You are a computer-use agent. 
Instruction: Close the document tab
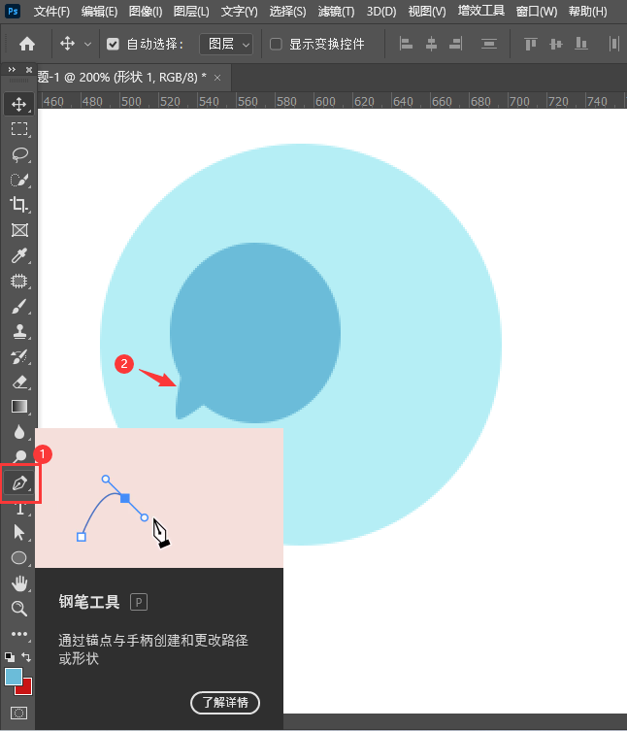pos(217,78)
